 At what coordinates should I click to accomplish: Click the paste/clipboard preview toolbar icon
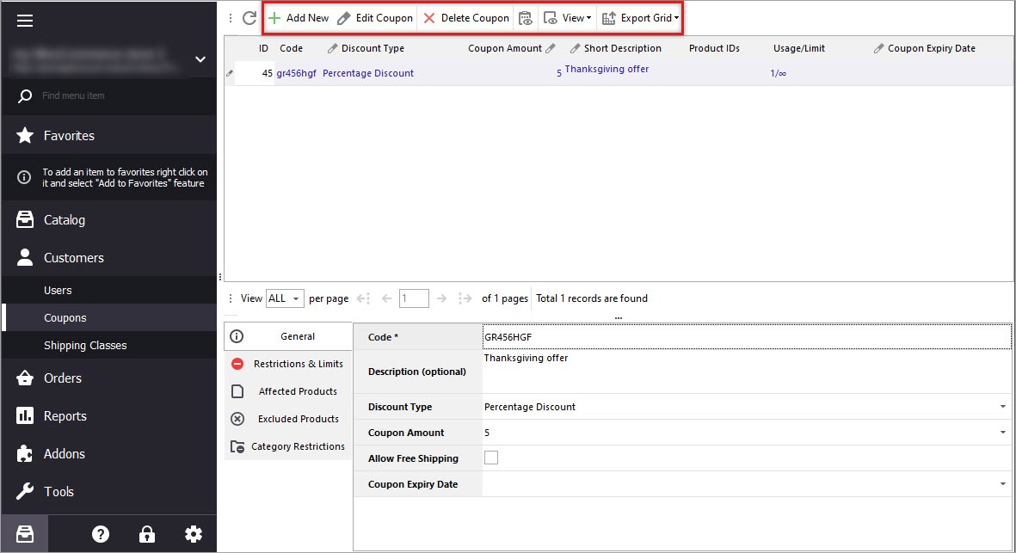(526, 18)
